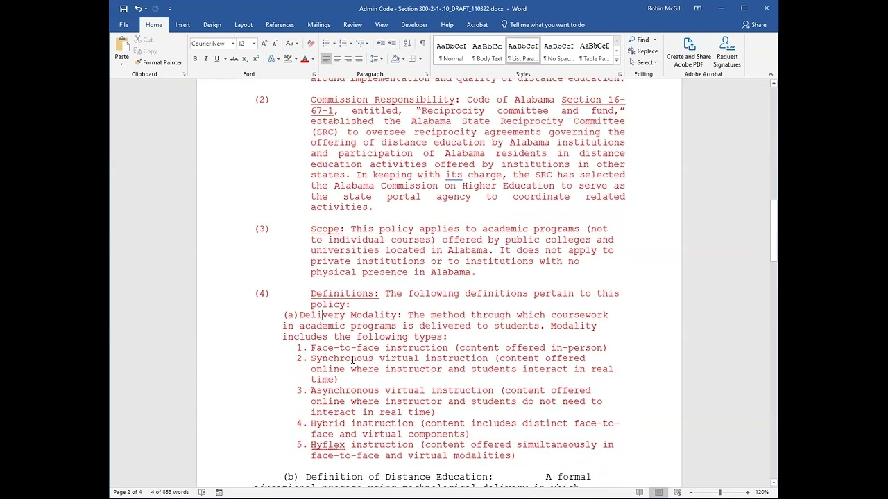Toggle bold formatting
This screenshot has width=888, height=499.
195,59
